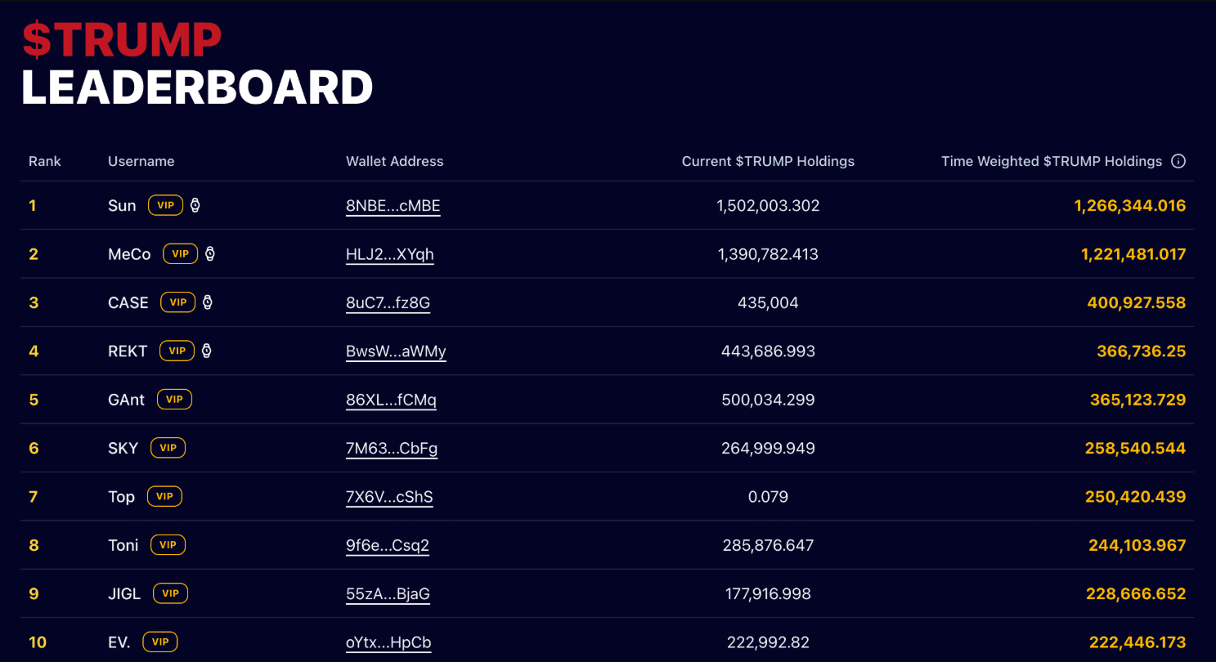Open JIGL's wallet link 55zA...BjaG
Viewport: 1216px width, 662px height.
coord(387,593)
